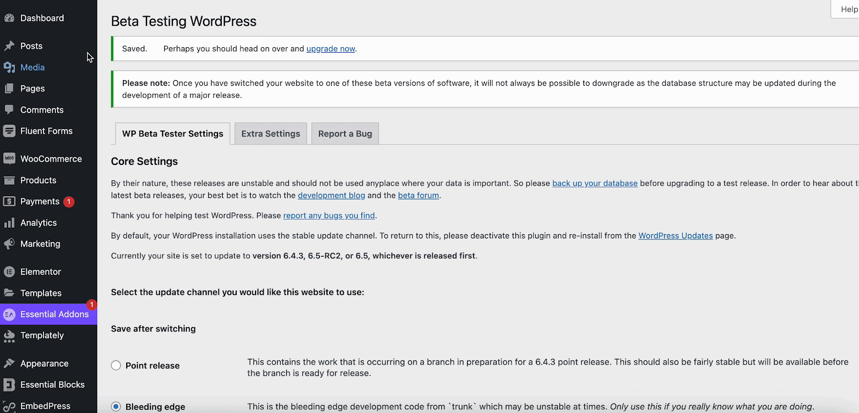The image size is (859, 413).
Task: Click the 'Saved.' notice text
Action: point(135,49)
